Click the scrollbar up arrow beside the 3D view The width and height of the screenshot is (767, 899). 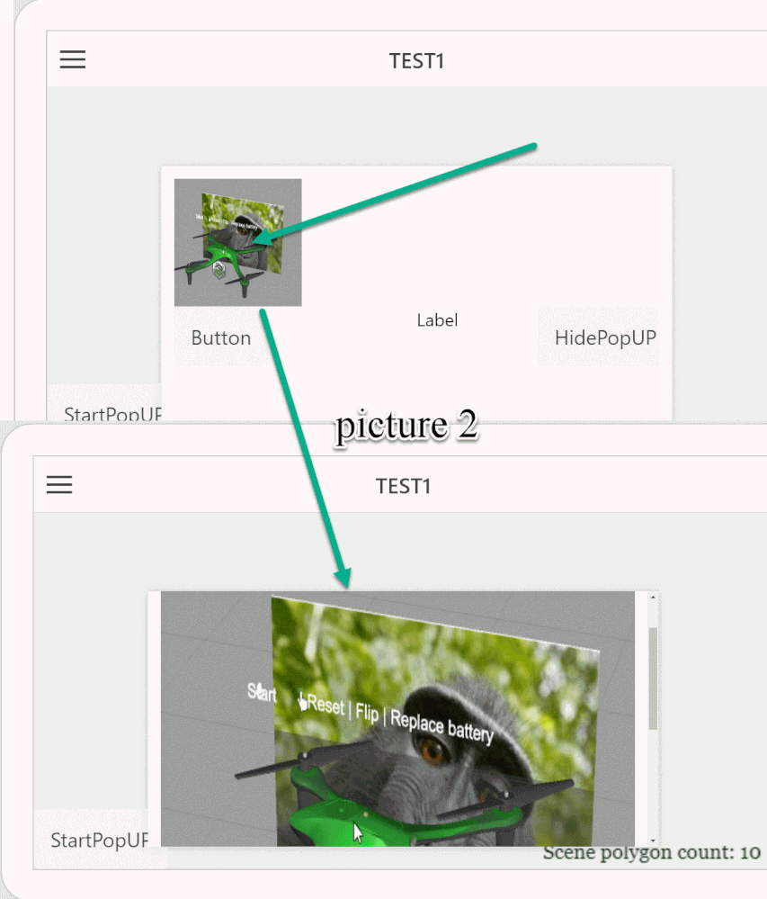coord(653,598)
